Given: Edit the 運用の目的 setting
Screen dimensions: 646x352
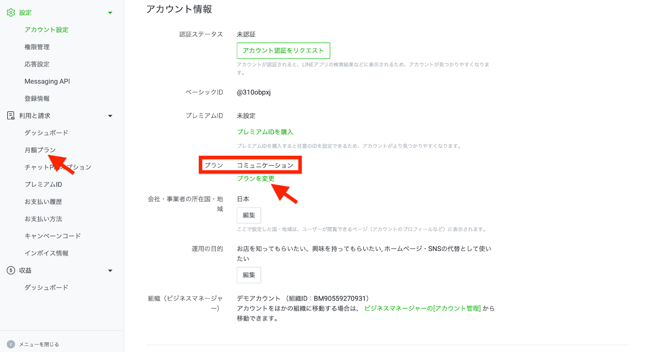Looking at the screenshot, I should click(x=249, y=275).
